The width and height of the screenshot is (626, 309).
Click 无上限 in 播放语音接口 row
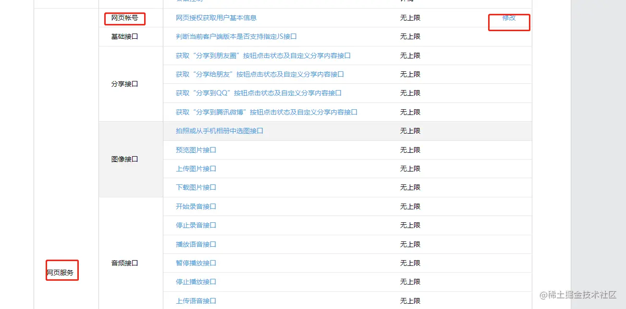410,244
